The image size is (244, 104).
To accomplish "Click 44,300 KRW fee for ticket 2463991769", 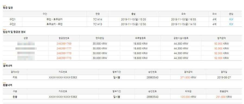I will point(181,44).
